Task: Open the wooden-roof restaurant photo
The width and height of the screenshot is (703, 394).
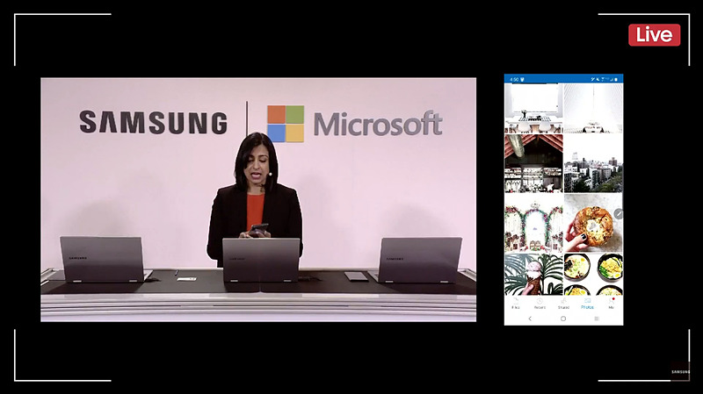Action: click(533, 163)
